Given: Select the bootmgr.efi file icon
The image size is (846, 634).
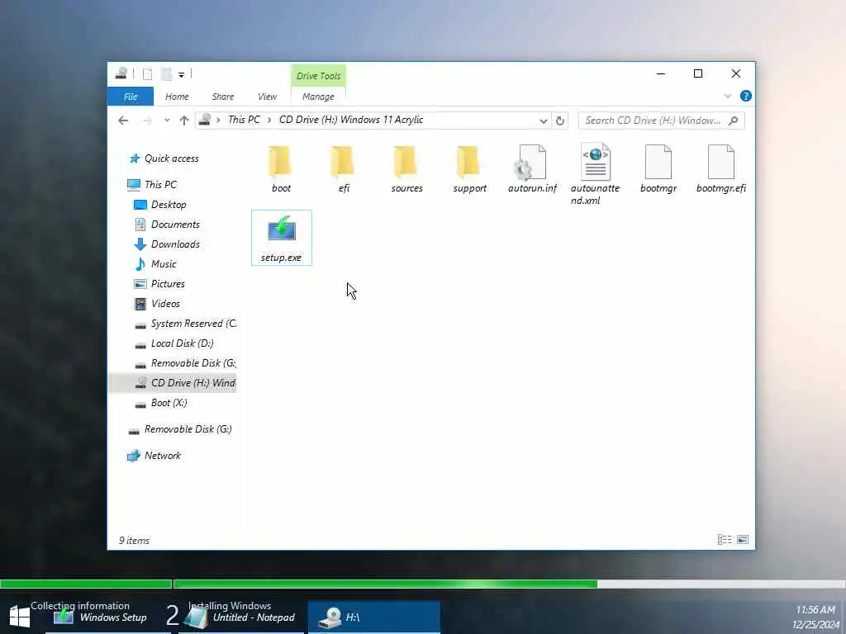Looking at the screenshot, I should tap(720, 163).
